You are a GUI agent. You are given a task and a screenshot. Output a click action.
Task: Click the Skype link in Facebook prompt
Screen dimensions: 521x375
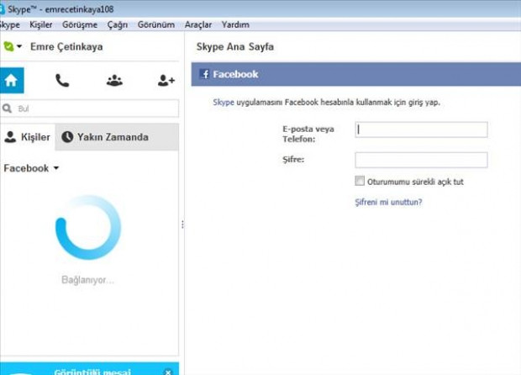(224, 103)
